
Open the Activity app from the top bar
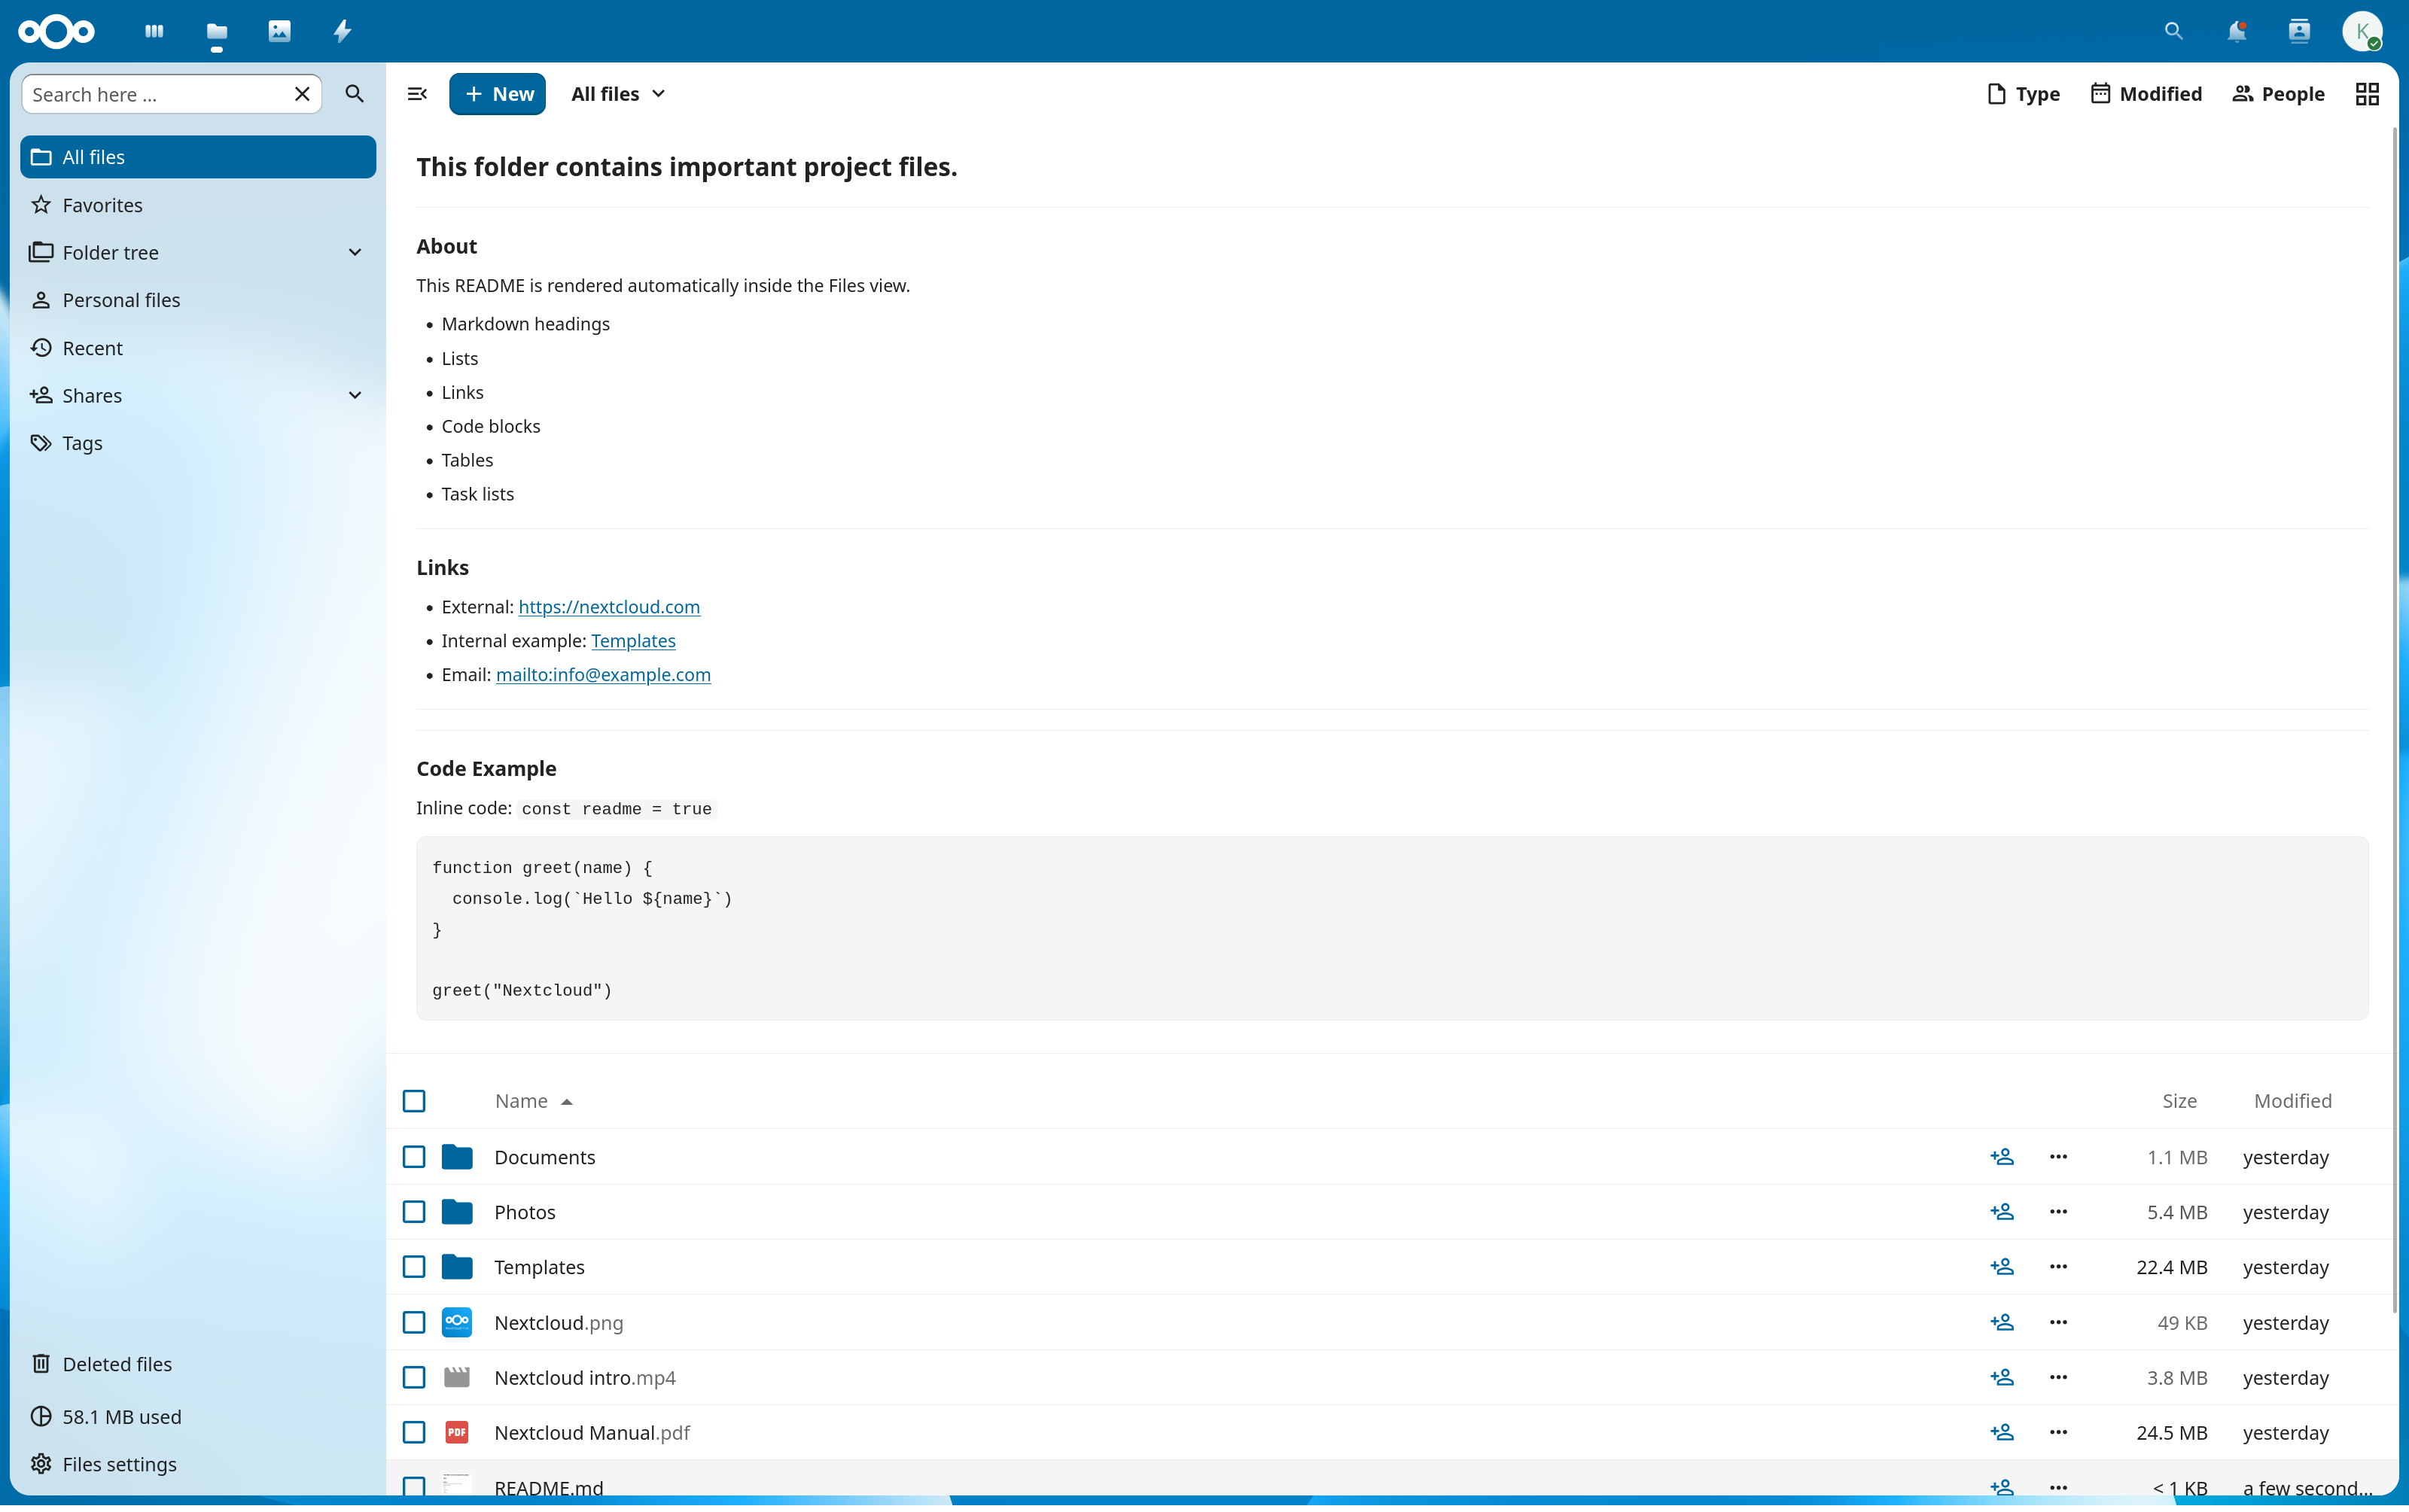(341, 31)
